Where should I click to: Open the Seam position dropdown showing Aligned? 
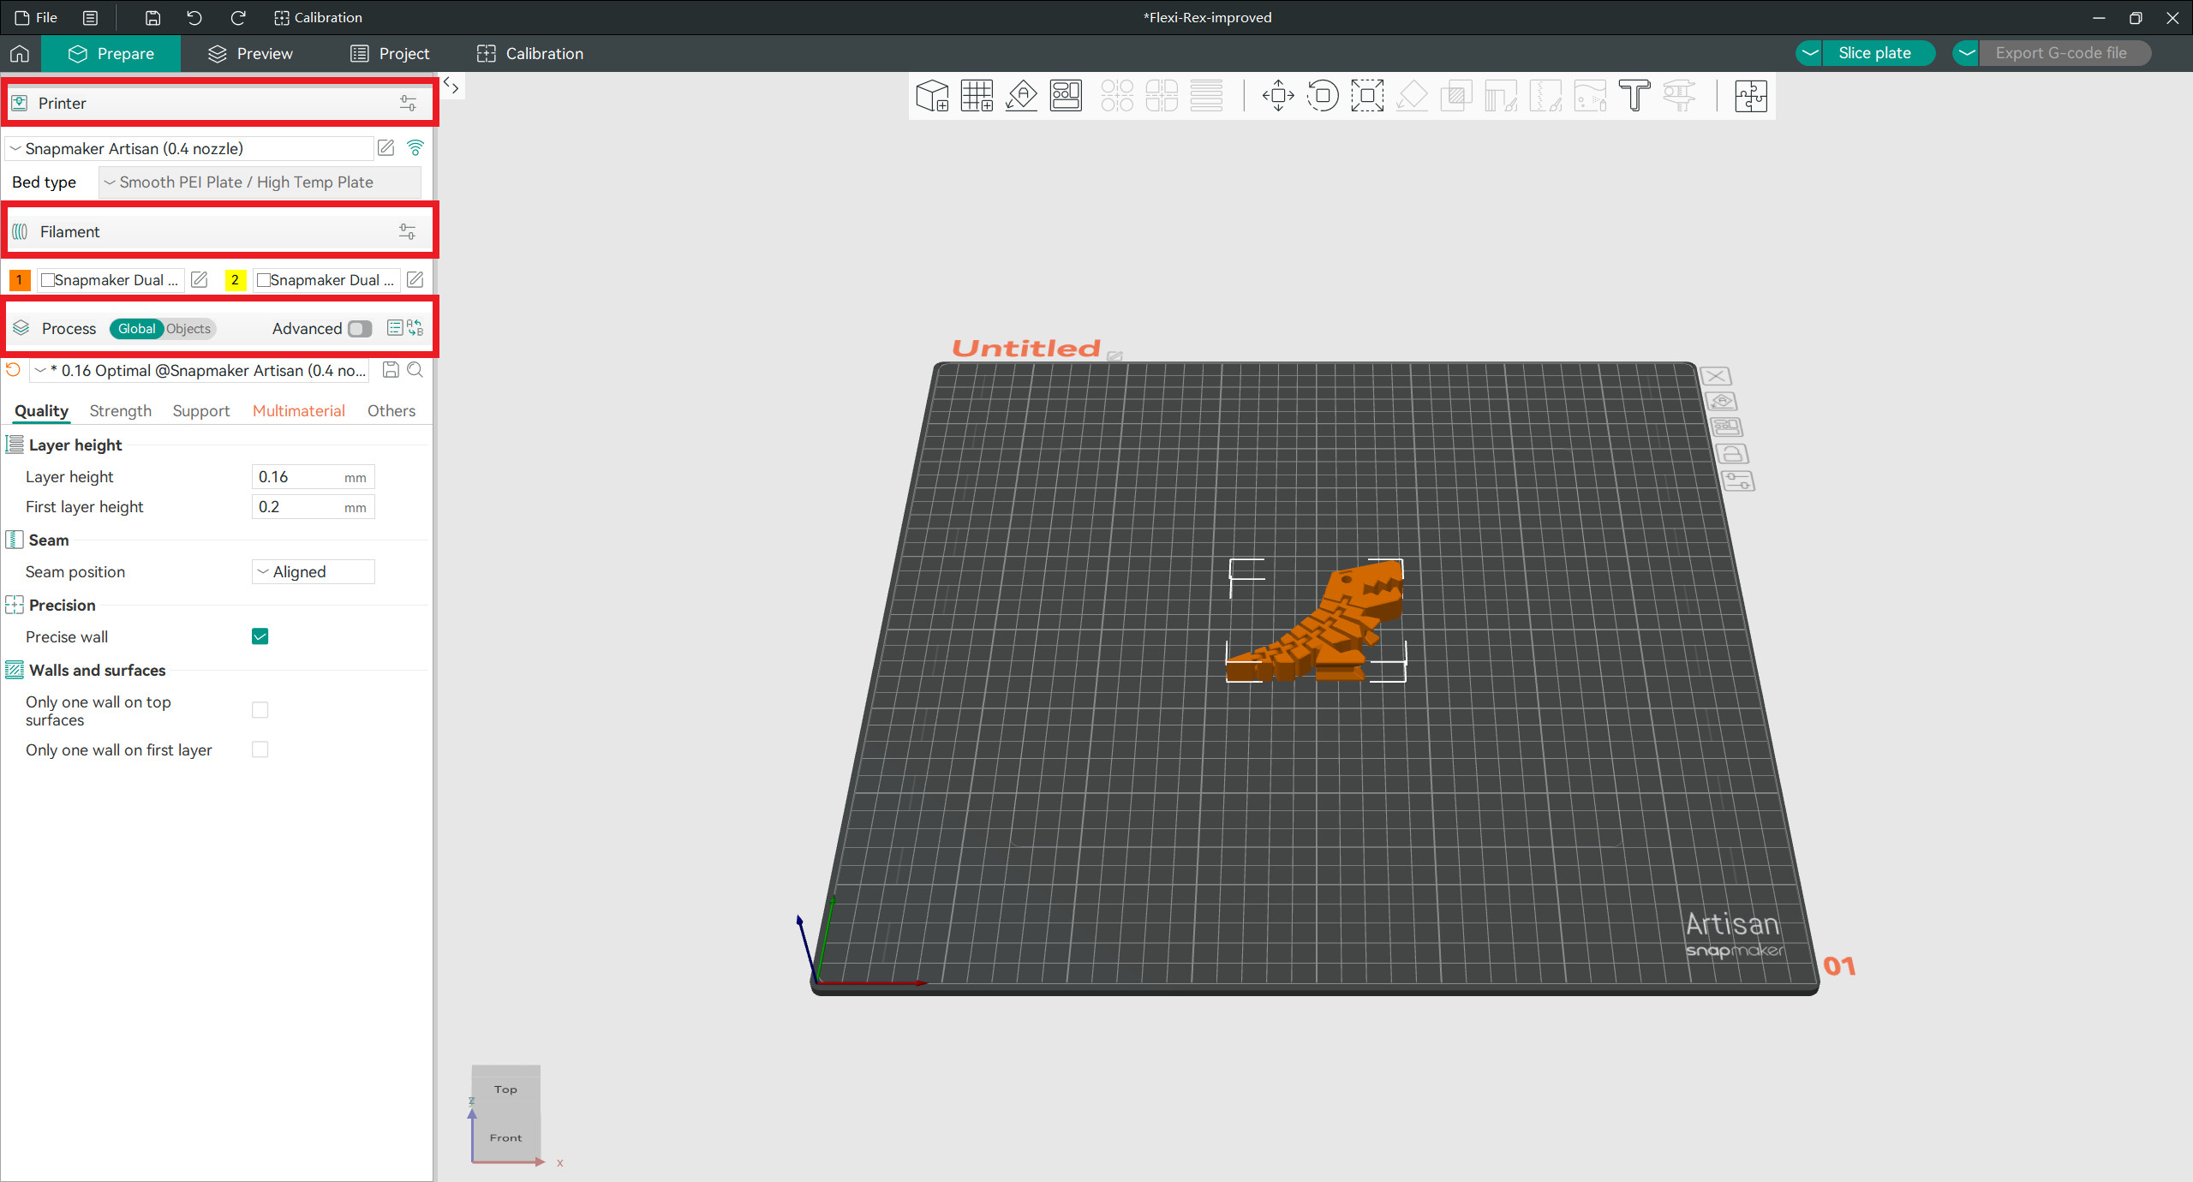pos(312,571)
